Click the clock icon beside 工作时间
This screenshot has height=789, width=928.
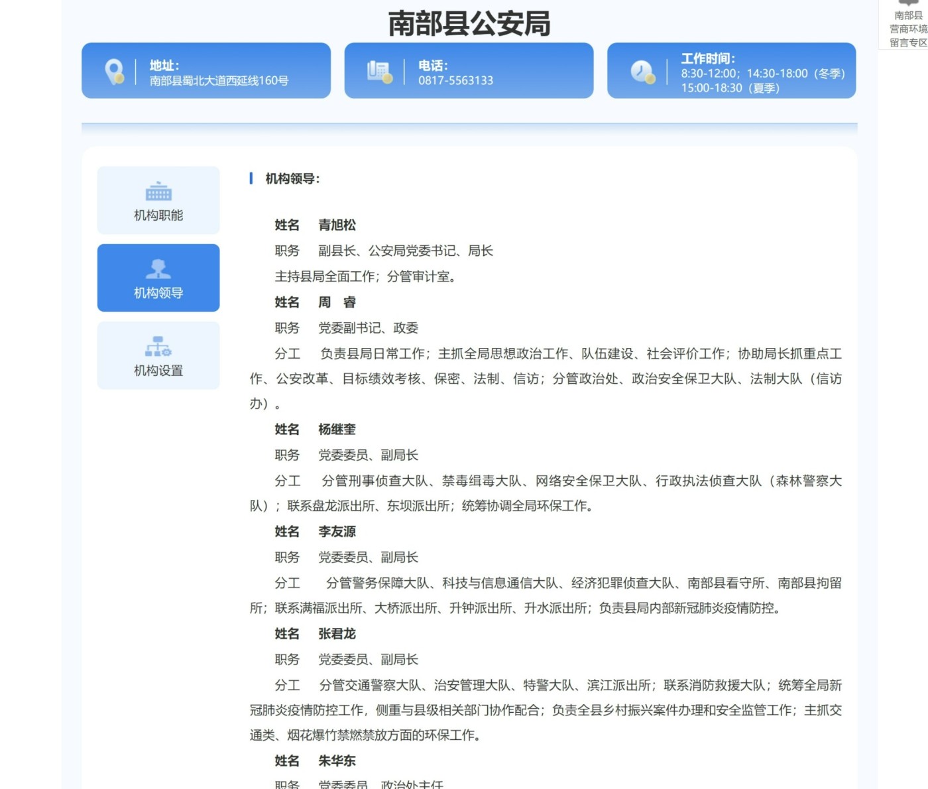pos(642,71)
